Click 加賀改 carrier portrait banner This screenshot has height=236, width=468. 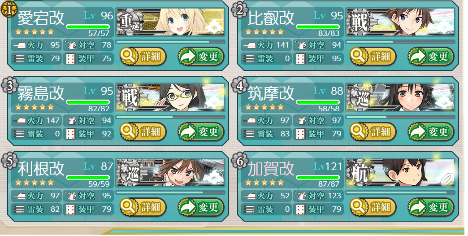point(400,173)
